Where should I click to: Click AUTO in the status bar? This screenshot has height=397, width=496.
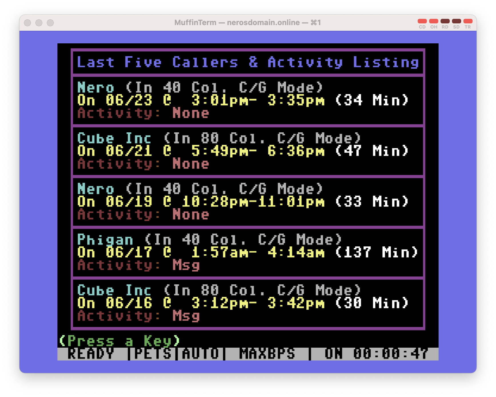point(200,354)
